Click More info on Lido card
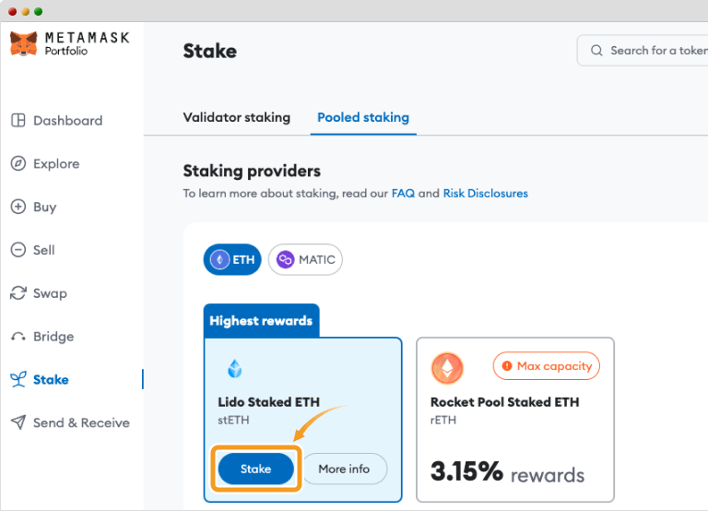708x511 pixels. [344, 469]
